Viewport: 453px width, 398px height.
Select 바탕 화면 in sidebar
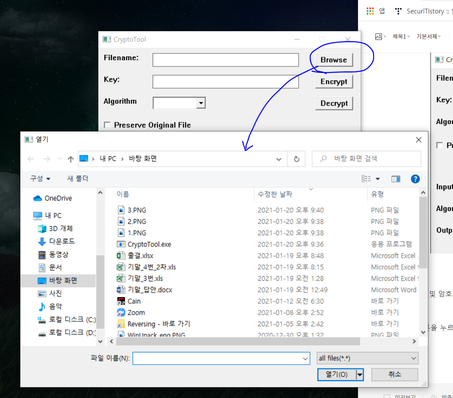58,280
